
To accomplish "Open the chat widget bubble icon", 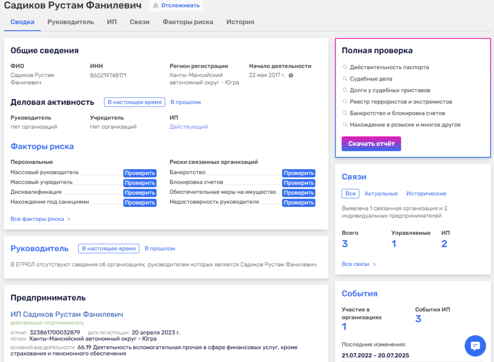I will (x=475, y=346).
